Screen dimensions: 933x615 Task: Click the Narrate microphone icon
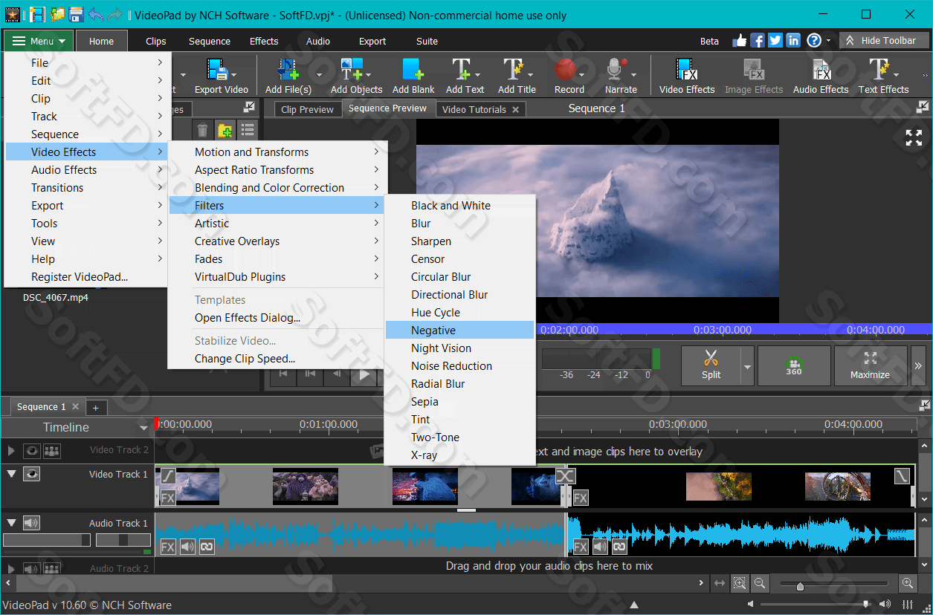(x=616, y=70)
